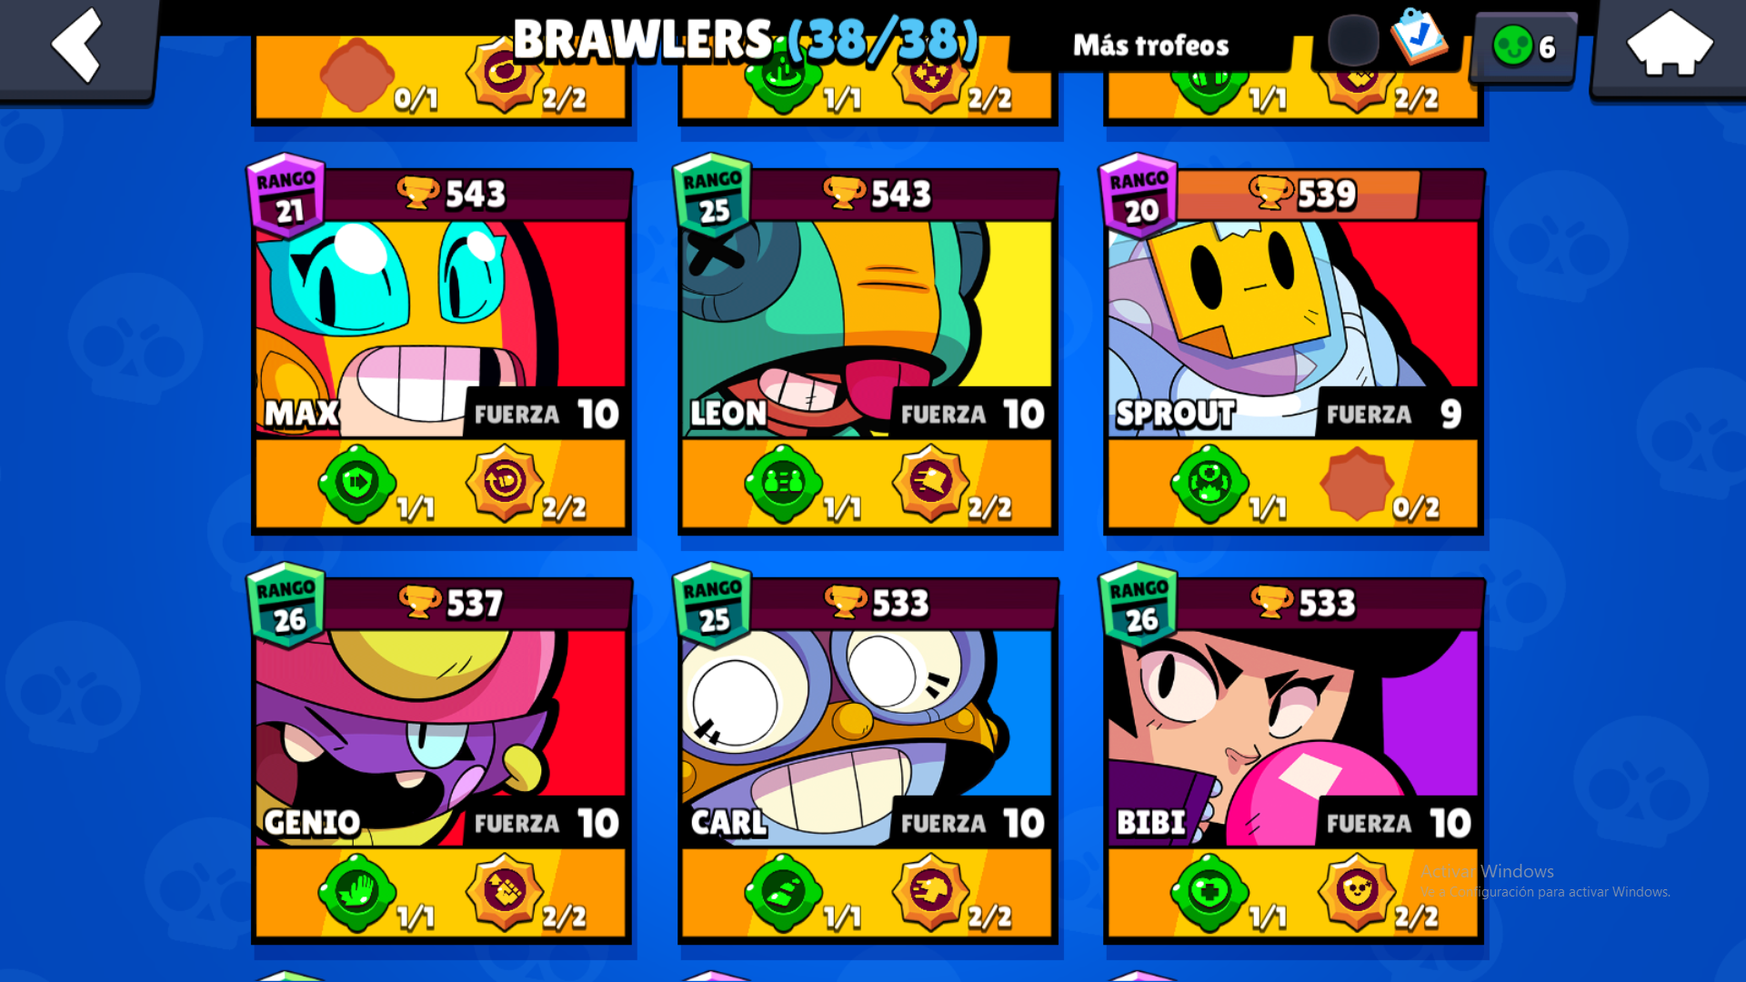Open the Bibi brawler portrait

pyautogui.click(x=1293, y=738)
